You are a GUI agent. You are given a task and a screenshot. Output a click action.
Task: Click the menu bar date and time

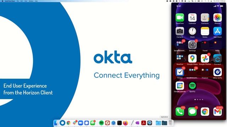click(x=219, y=1)
